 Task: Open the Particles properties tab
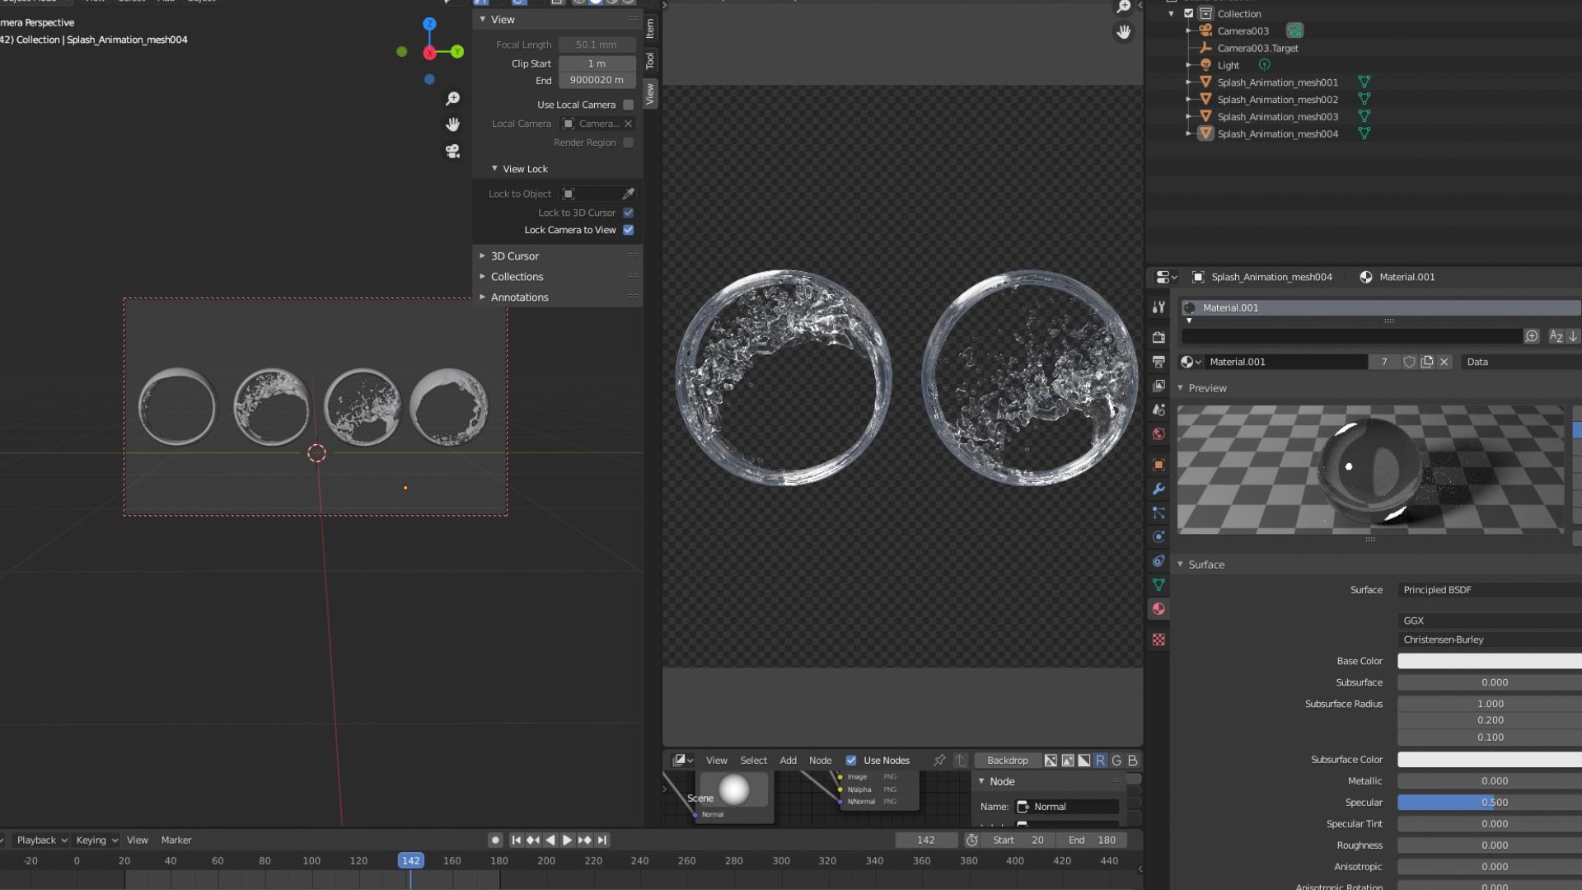coord(1158,513)
